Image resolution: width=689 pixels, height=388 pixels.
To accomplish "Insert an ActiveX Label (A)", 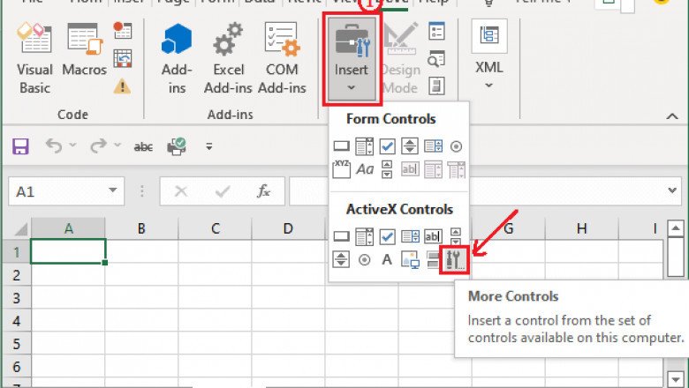I will coord(387,259).
